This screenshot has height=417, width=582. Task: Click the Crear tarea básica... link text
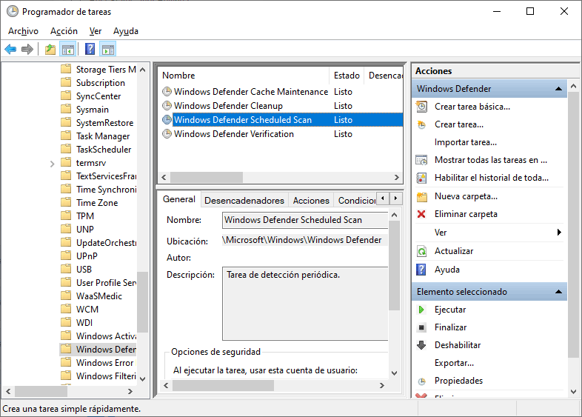pyautogui.click(x=472, y=107)
